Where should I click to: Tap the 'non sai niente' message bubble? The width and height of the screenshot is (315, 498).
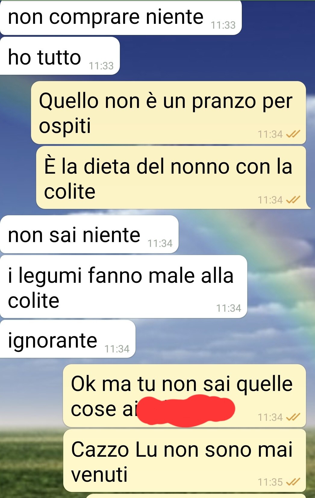pyautogui.click(x=89, y=234)
